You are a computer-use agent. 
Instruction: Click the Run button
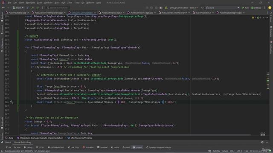tap(245, 8)
